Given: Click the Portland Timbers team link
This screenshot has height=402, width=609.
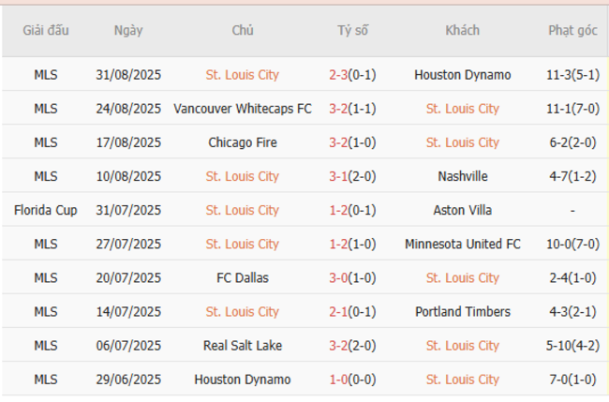Looking at the screenshot, I should point(462,311).
